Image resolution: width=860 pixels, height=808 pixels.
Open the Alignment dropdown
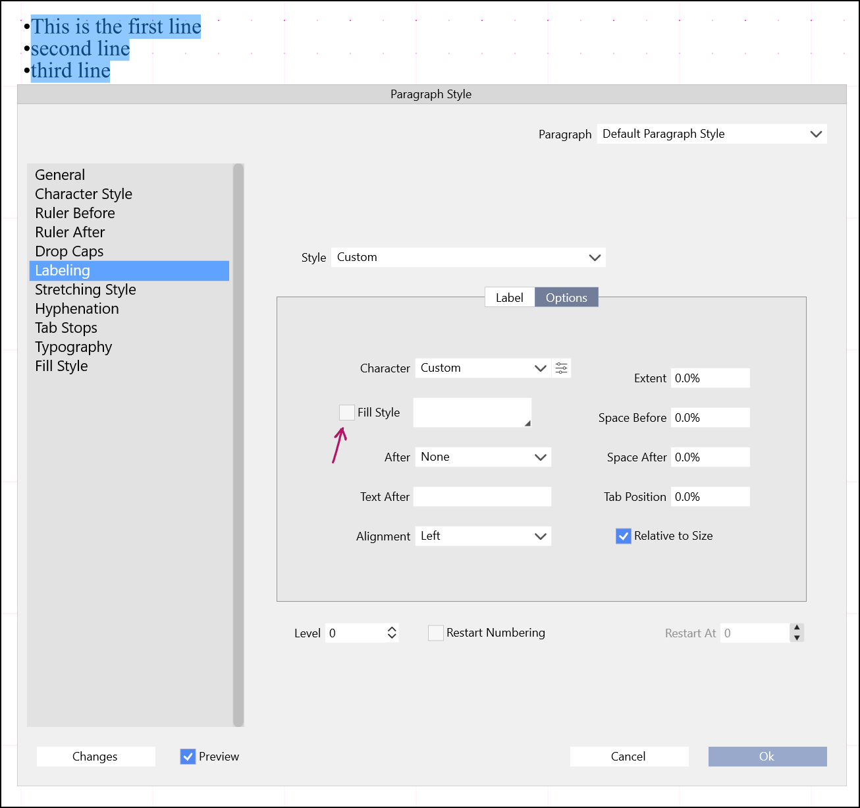click(x=483, y=536)
